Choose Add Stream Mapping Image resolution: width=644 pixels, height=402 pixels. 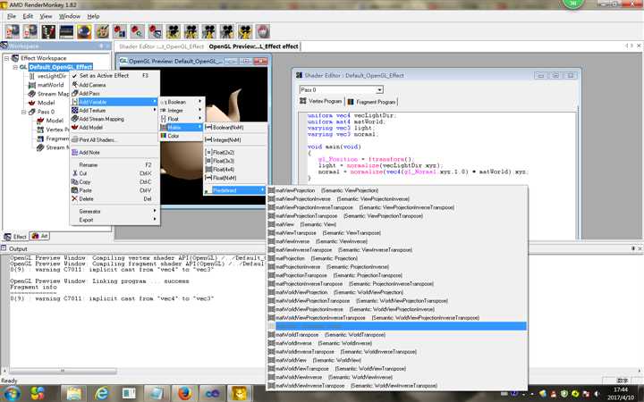pos(114,119)
